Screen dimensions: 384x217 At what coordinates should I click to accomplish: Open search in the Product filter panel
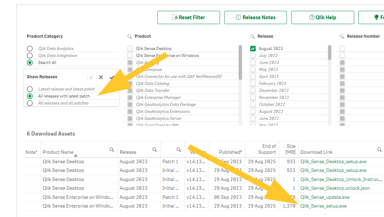(130, 36)
